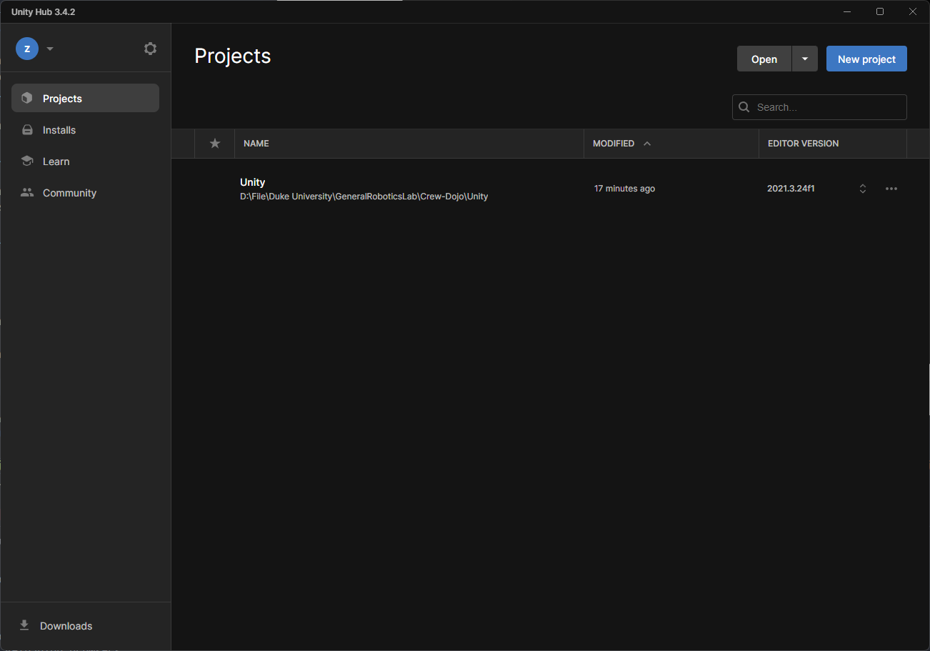
Task: Click the blue Z account avatar
Action: (x=27, y=49)
